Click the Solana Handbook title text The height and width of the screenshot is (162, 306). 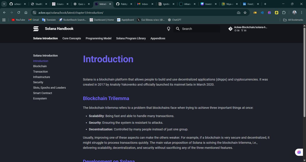(59, 29)
